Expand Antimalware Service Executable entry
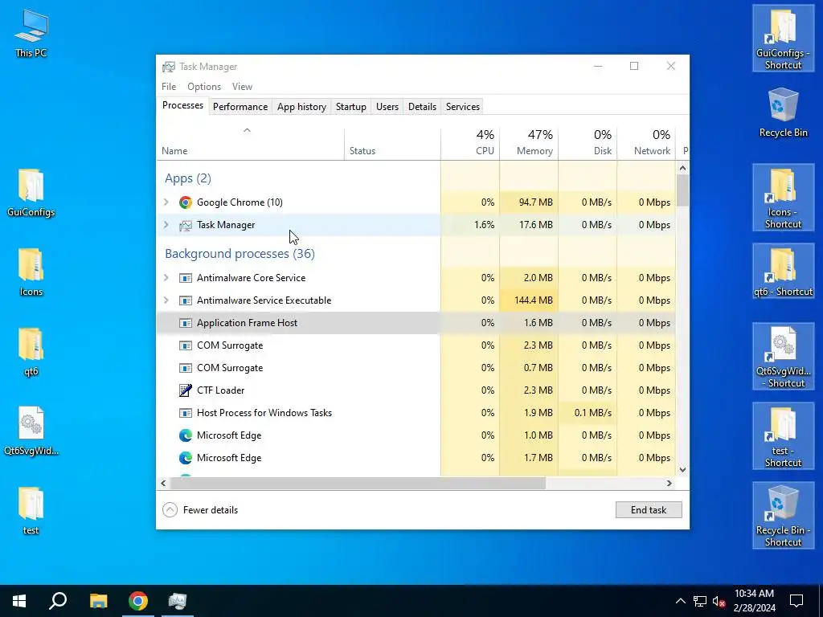 click(166, 300)
